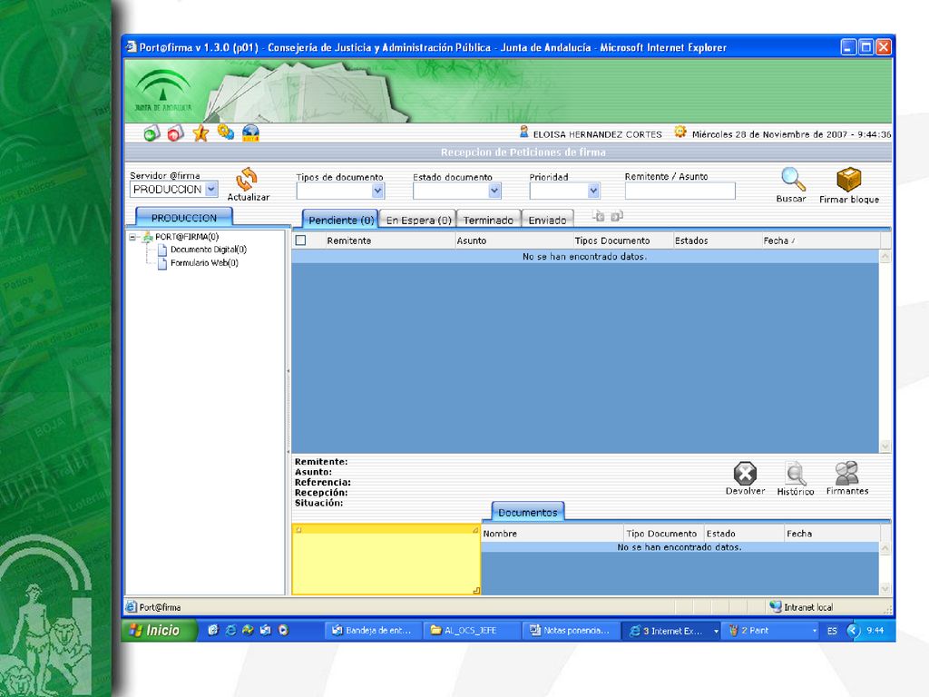This screenshot has width=929, height=697.
Task: Switch to the En Espera (0) tab
Action: (x=418, y=220)
